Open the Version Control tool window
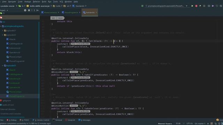The width and height of the screenshot is (223, 125). (x=41, y=120)
